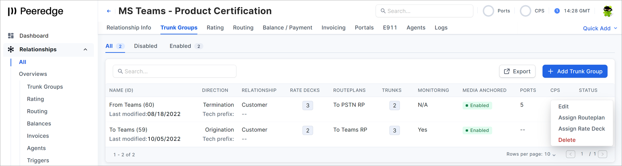This screenshot has width=622, height=166.
Task: Click the magnifier in the top search
Action: [383, 11]
